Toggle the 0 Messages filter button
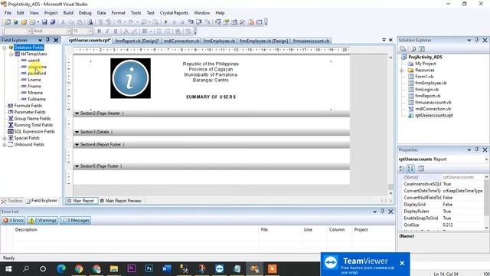 (75, 220)
